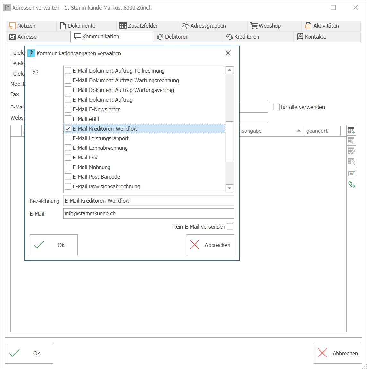Check E-Mail Dokument Auftrag Teilrechnung
The image size is (367, 369).
pos(68,71)
